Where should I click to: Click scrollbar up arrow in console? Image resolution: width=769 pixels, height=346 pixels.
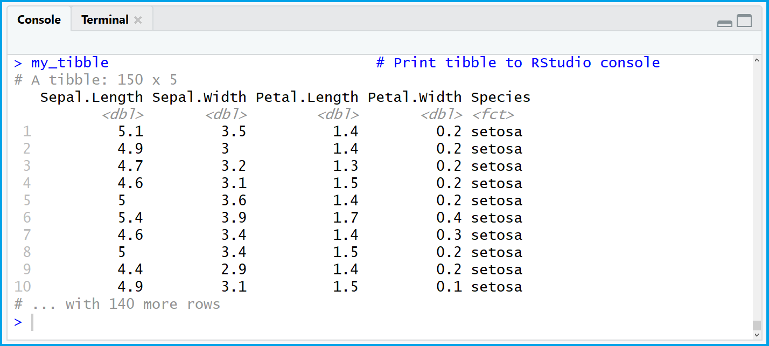pos(757,60)
